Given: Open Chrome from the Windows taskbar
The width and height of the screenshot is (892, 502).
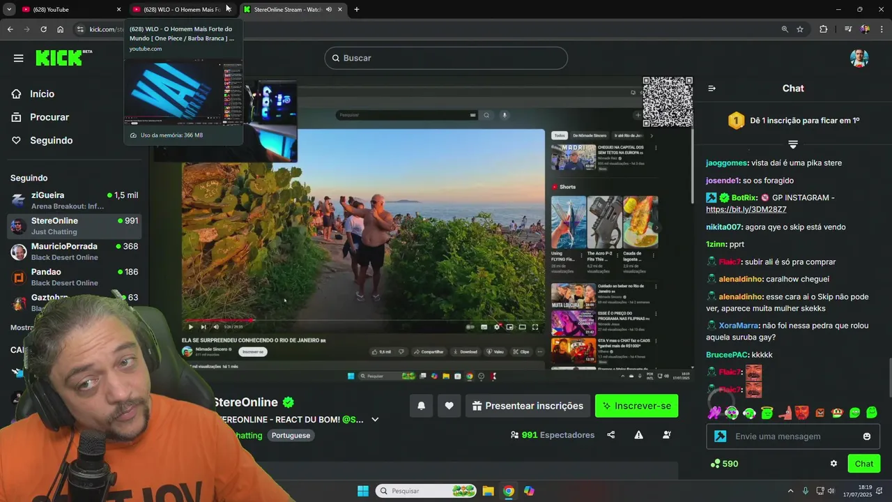Looking at the screenshot, I should (x=509, y=491).
